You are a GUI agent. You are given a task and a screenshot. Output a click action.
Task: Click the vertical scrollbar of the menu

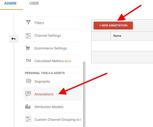click(84, 94)
